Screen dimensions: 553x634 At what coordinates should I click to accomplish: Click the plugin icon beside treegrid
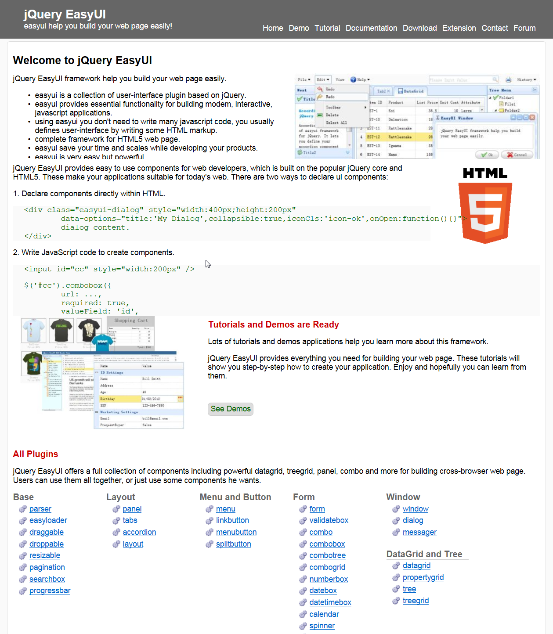(x=396, y=601)
